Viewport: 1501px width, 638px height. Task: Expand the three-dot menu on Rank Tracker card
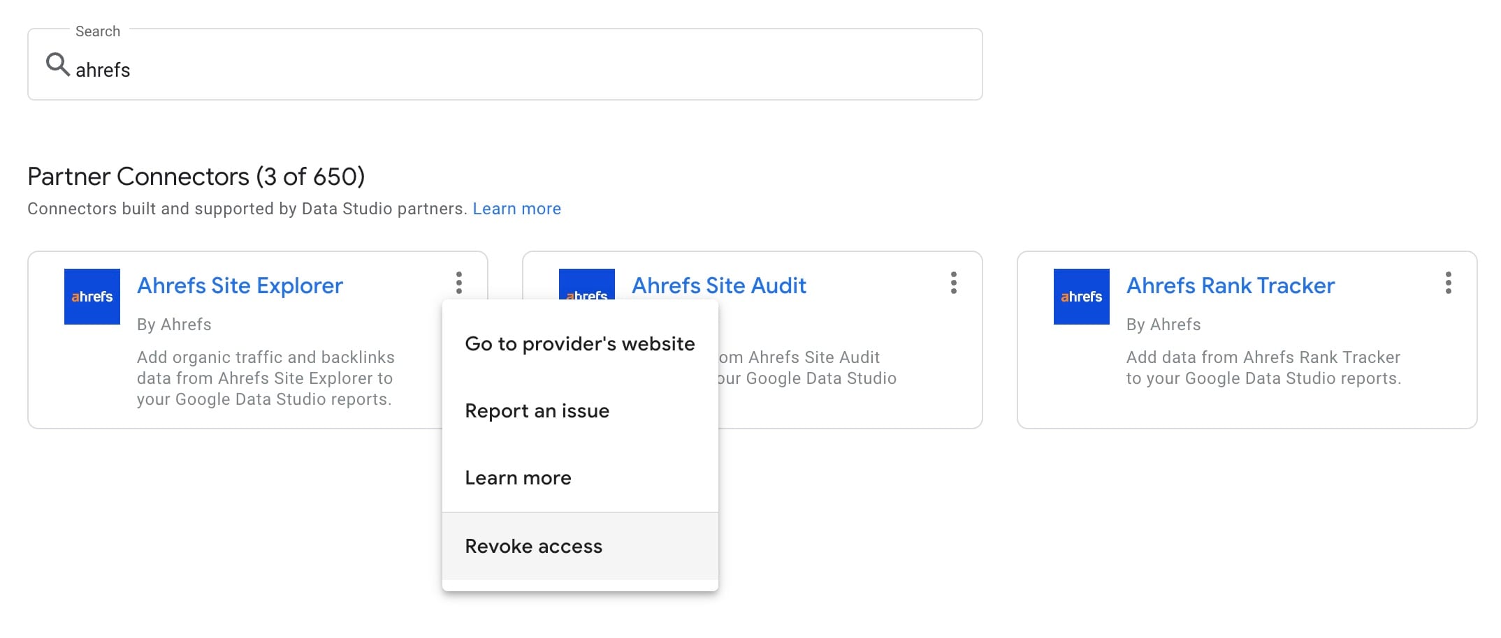point(1448,283)
